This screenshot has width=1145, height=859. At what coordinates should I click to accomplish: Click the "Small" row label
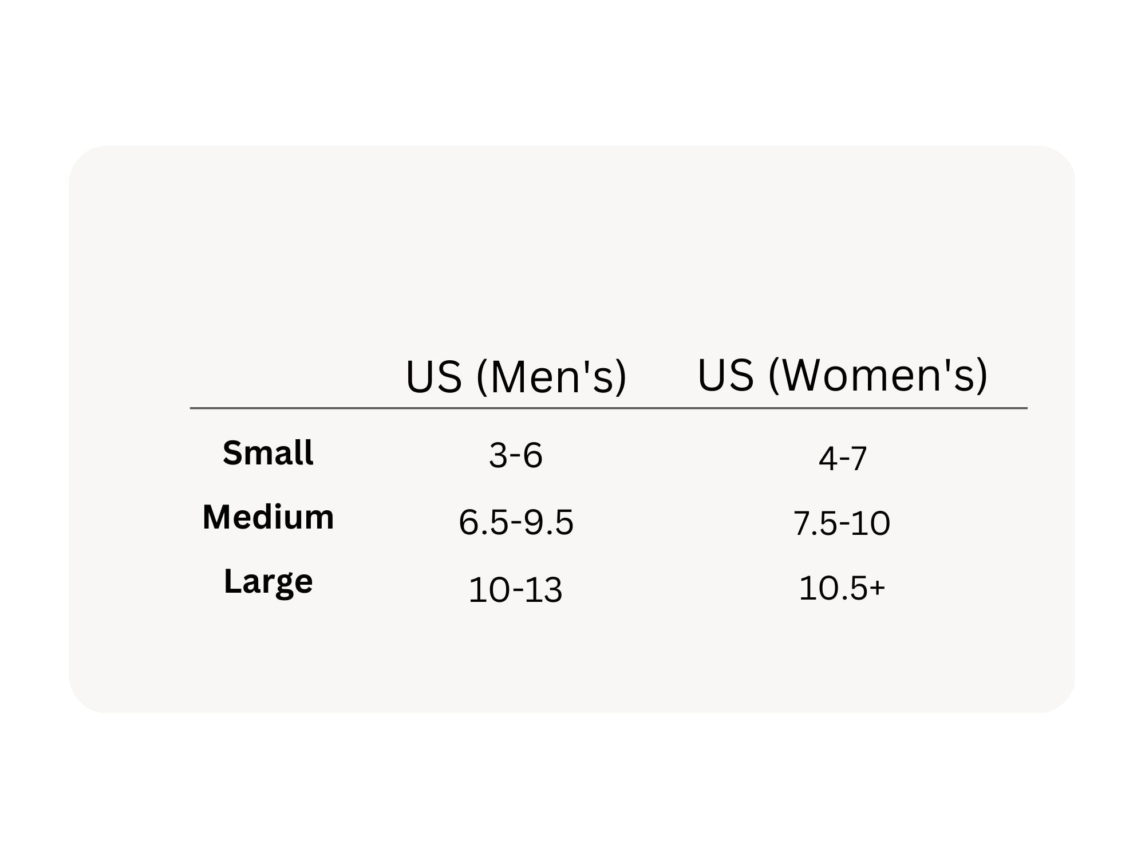click(268, 453)
